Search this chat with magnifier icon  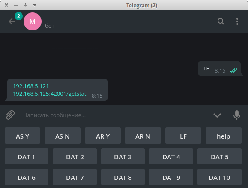click(221, 21)
